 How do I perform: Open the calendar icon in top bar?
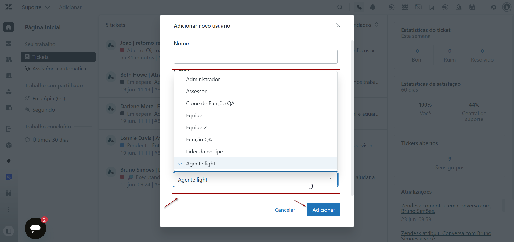472,7
